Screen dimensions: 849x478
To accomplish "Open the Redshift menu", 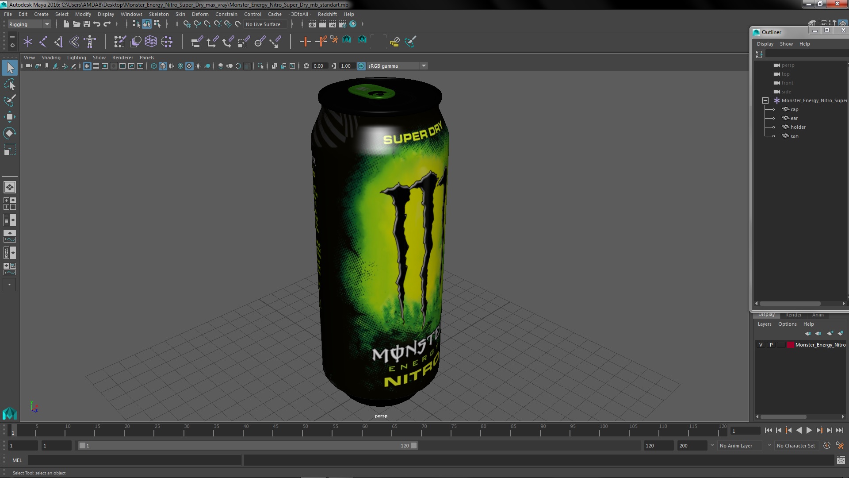I will tap(327, 14).
